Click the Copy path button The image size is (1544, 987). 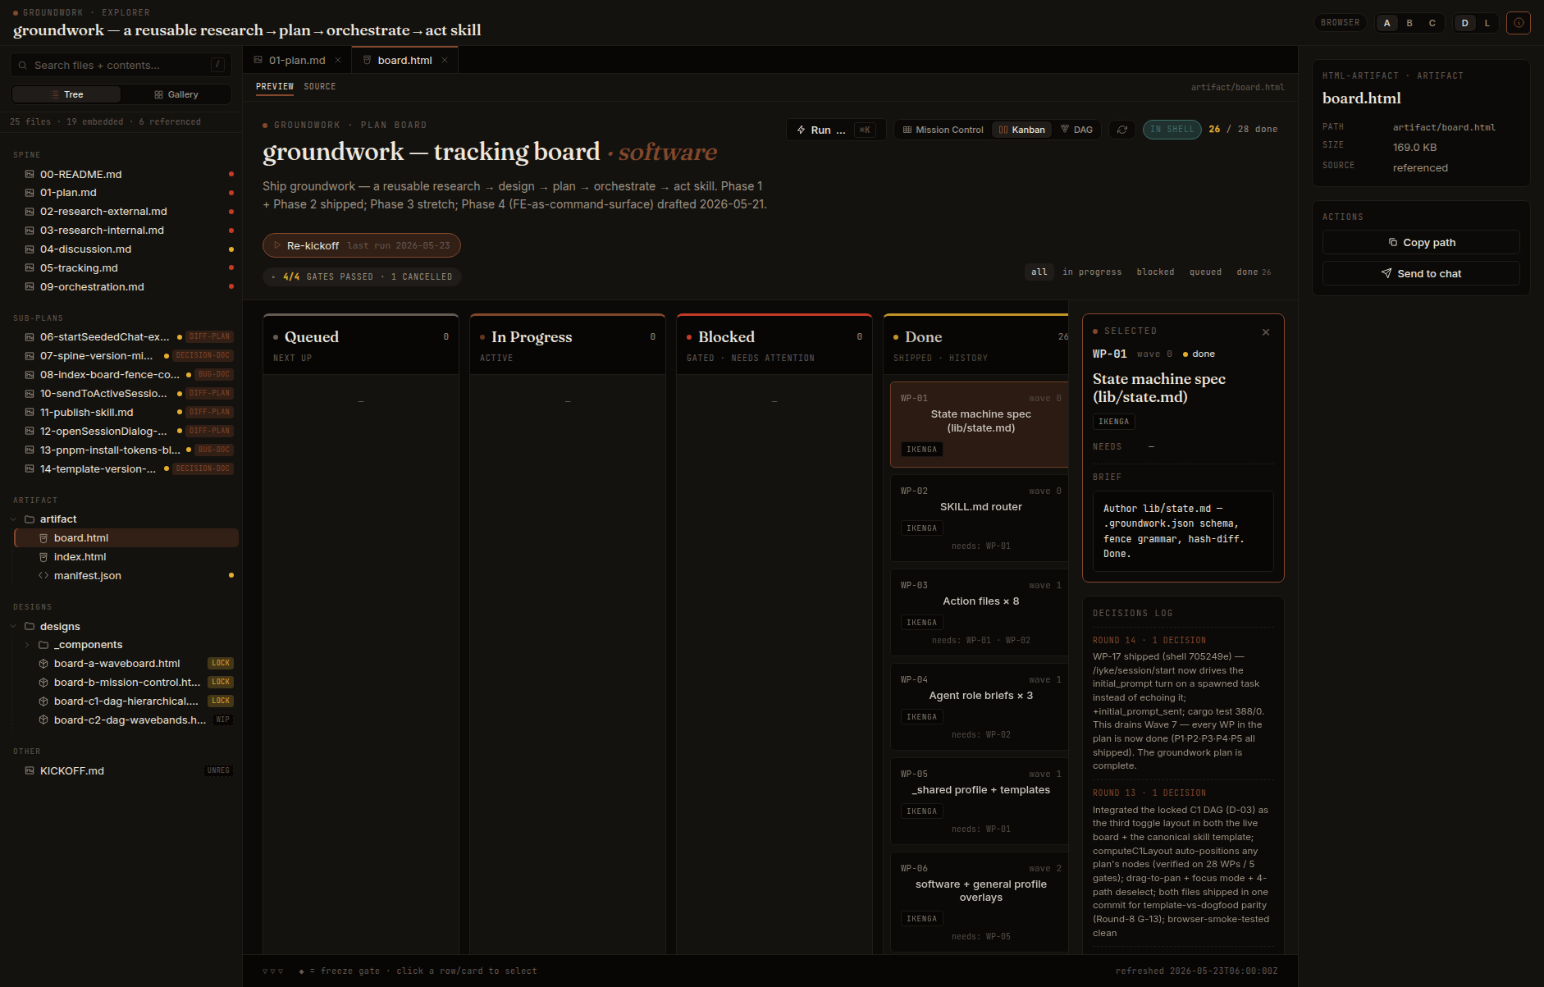pyautogui.click(x=1421, y=243)
